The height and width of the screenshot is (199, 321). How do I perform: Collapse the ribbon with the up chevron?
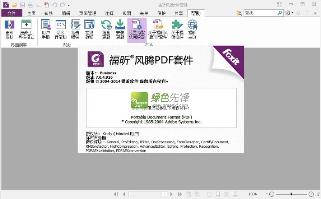[x=316, y=13]
